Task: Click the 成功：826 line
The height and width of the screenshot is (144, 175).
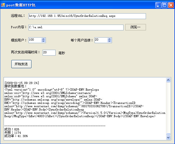Action: click(x=12, y=129)
